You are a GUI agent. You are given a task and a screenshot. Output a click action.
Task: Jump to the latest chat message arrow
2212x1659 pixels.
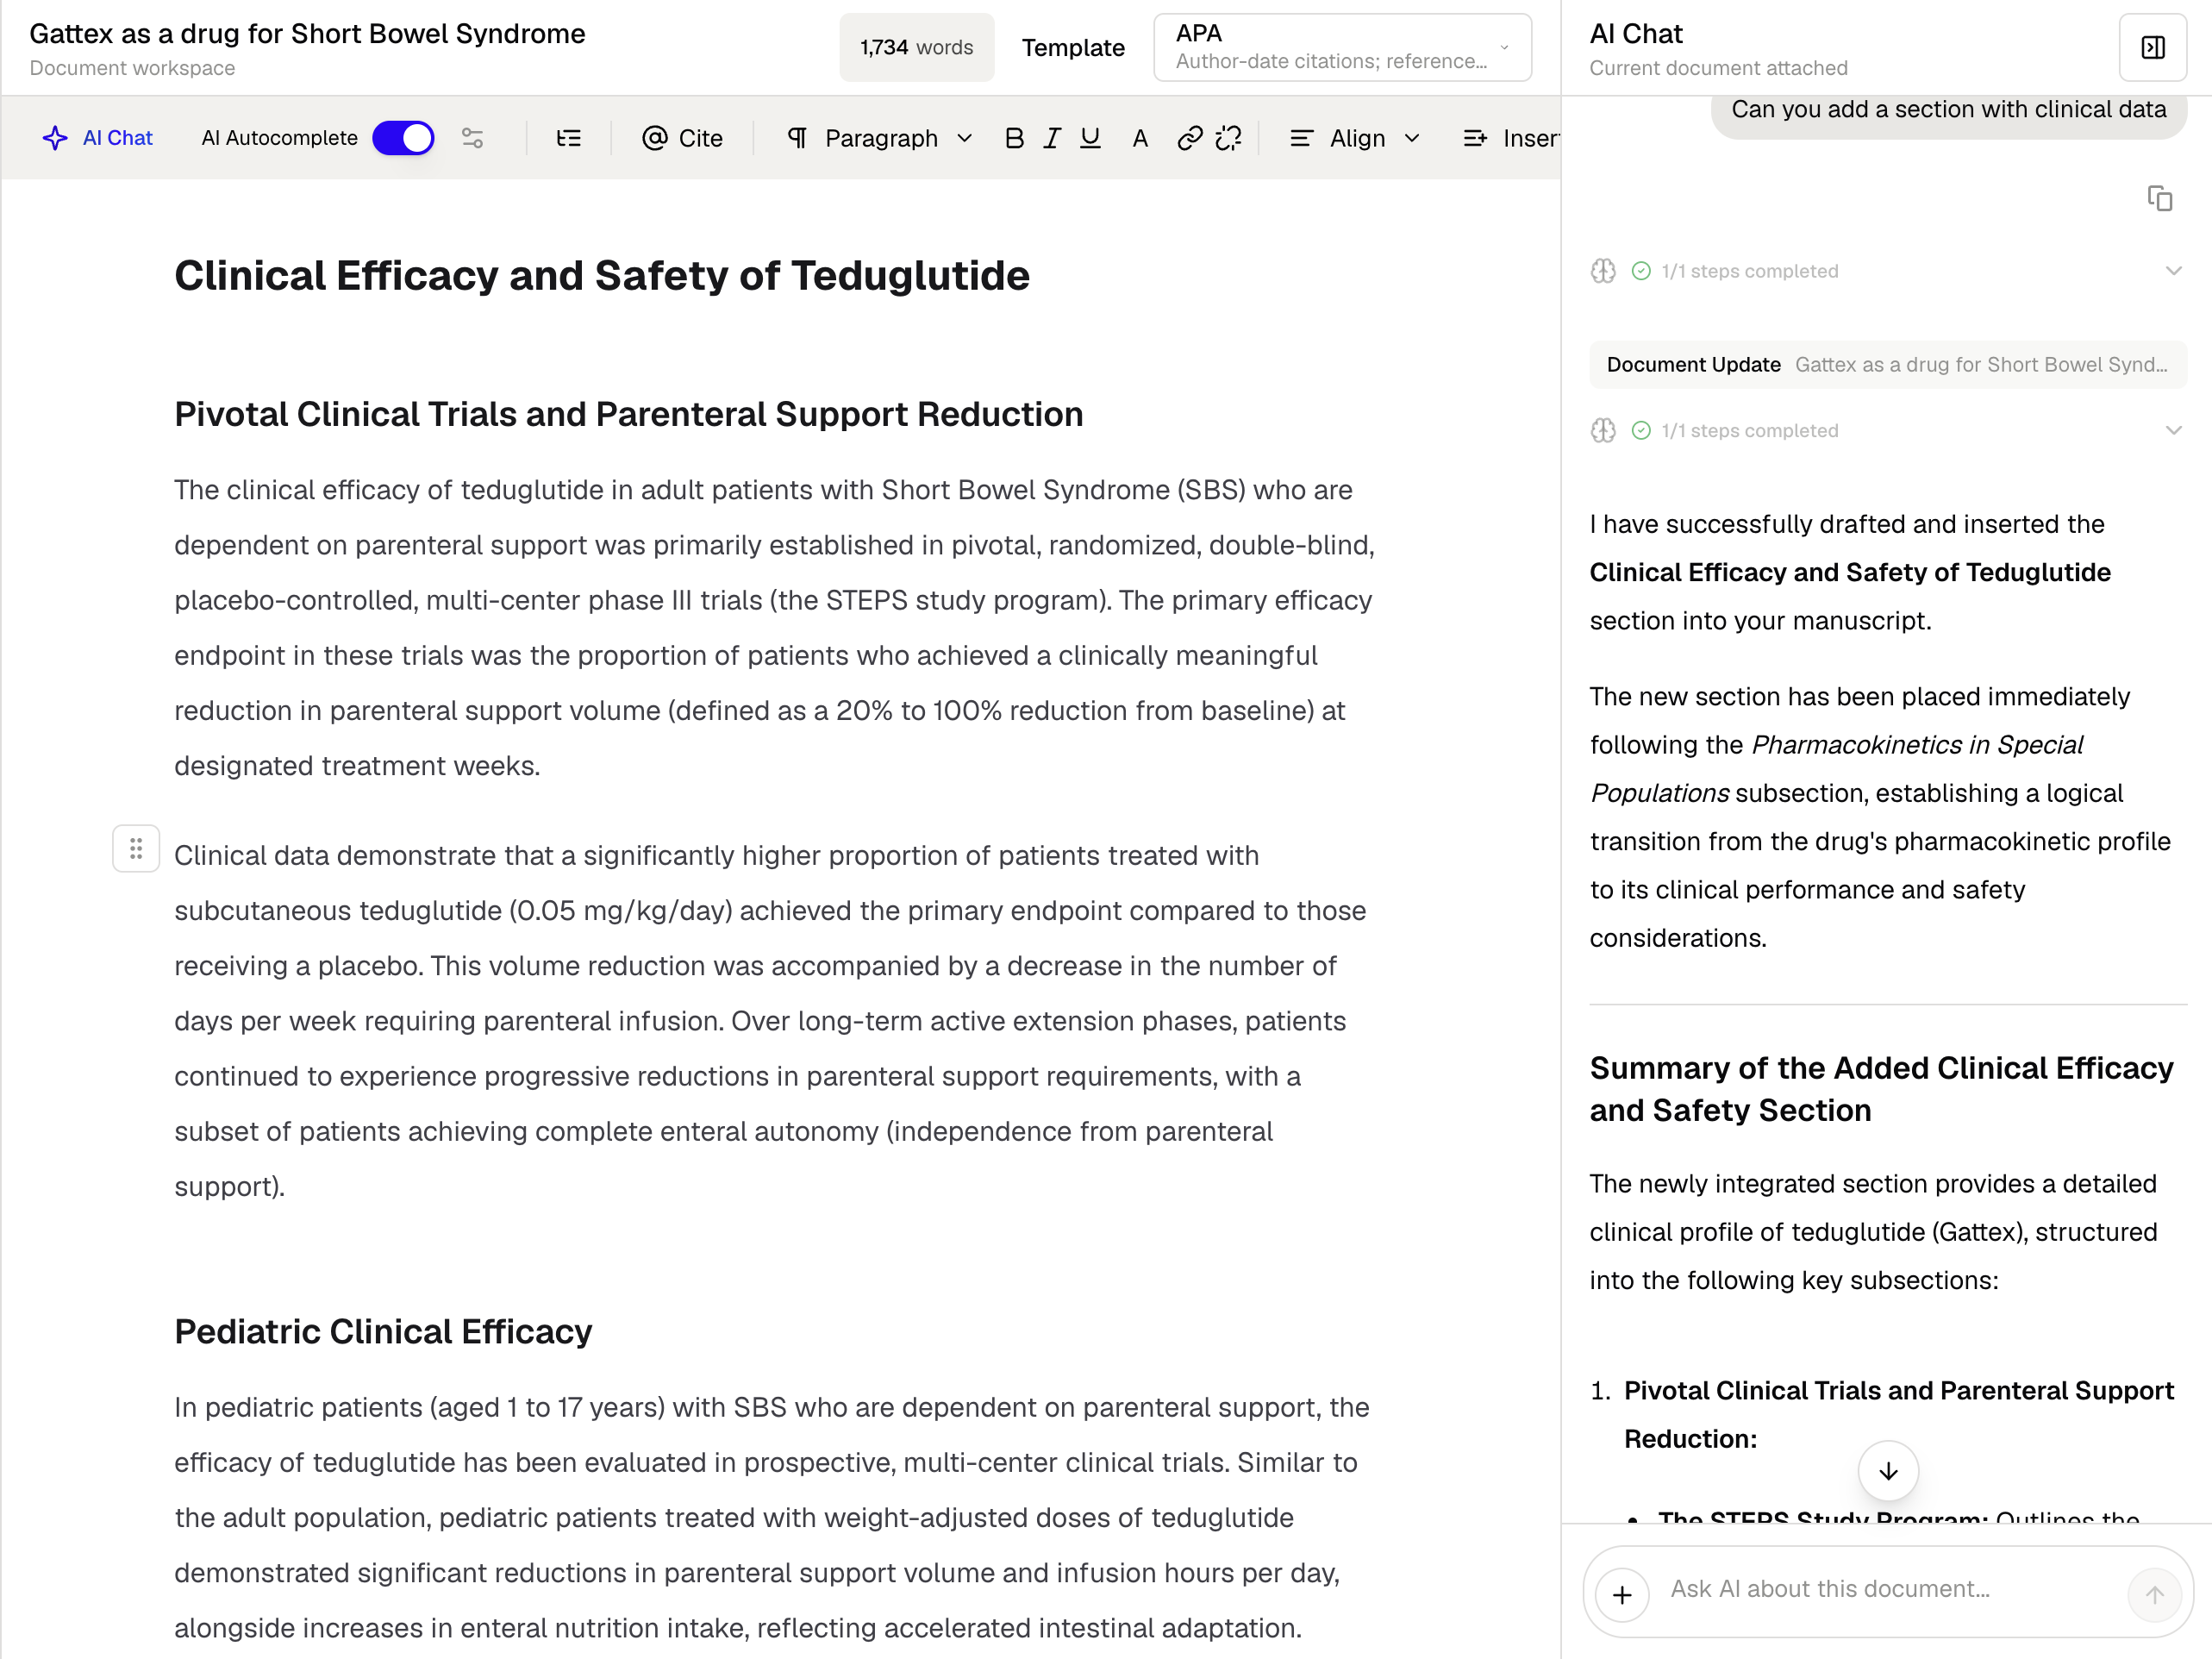coord(1888,1471)
